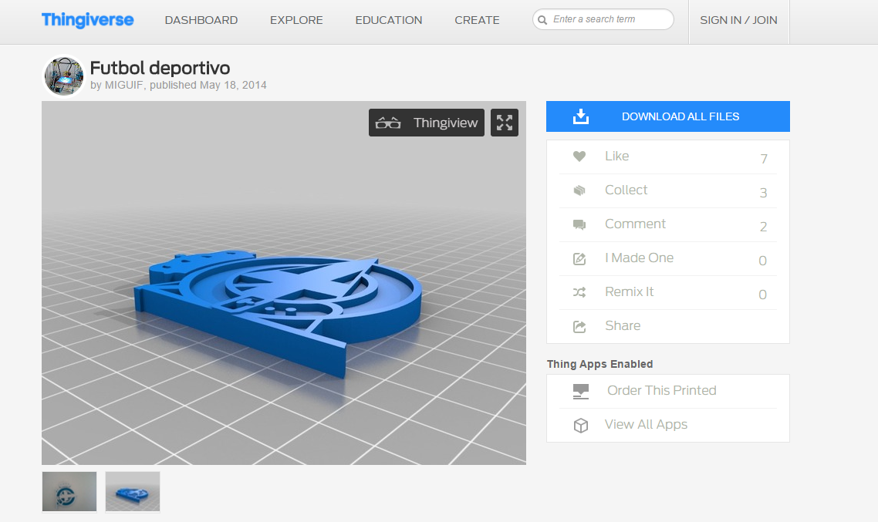Viewport: 878px width, 522px height.
Task: Click the Remix It count 0
Action: [x=762, y=295]
